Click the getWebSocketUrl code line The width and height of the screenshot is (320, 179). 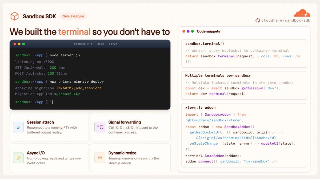click(236, 132)
